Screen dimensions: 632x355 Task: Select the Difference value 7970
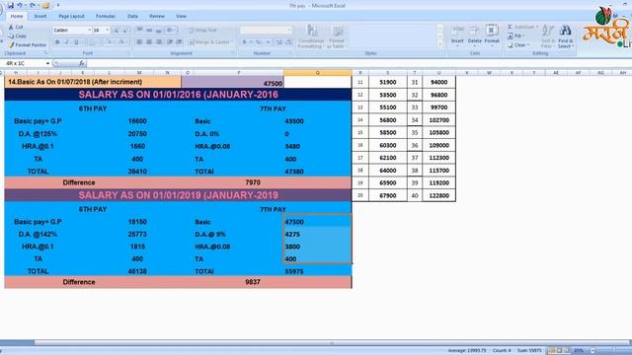[253, 182]
